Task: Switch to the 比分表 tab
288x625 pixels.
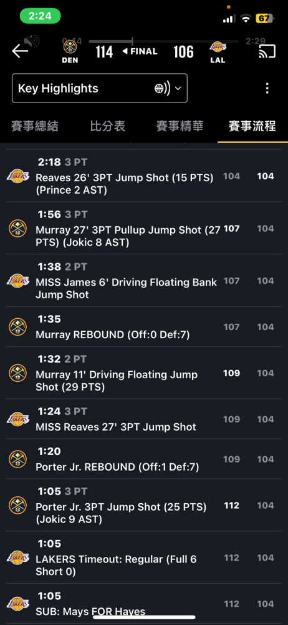Action: tap(107, 126)
